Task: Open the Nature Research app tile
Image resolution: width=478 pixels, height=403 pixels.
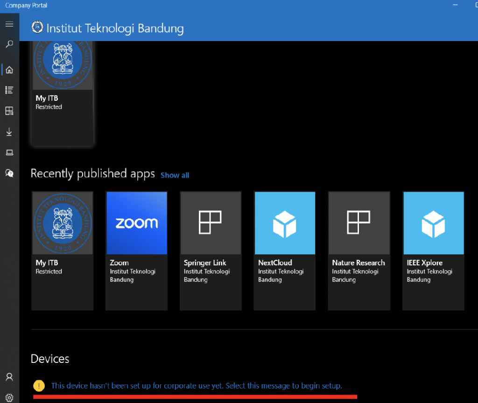Action: [359, 250]
